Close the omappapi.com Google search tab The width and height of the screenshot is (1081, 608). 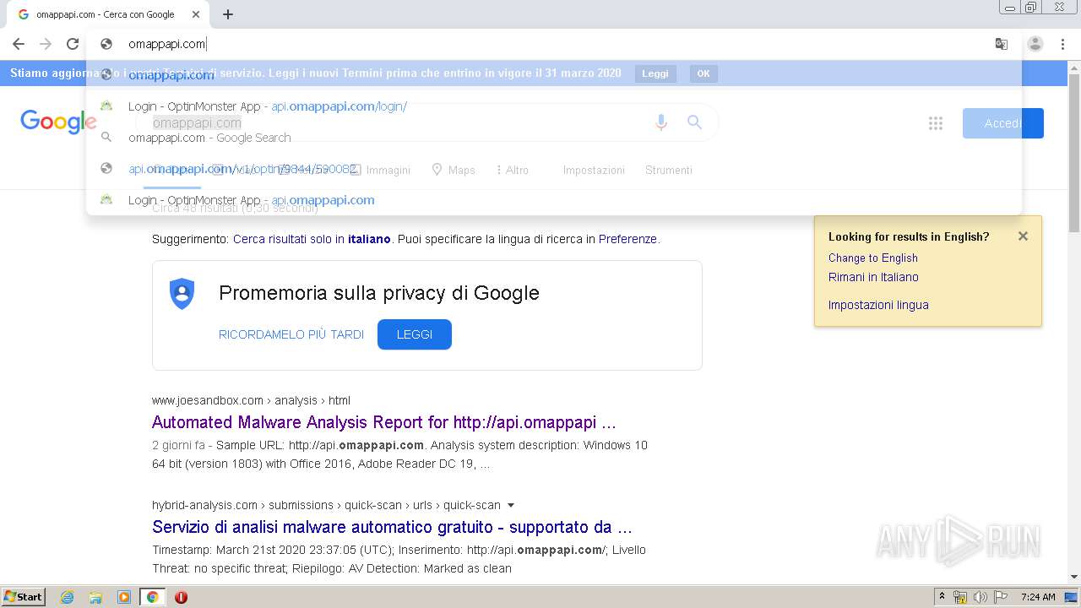[196, 14]
